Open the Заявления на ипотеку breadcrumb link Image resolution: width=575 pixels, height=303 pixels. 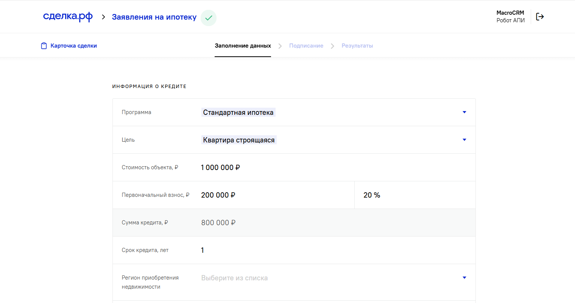(x=154, y=17)
